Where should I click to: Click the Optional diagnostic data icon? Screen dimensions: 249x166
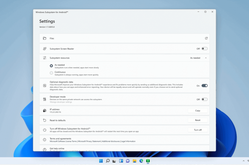pos(45,86)
